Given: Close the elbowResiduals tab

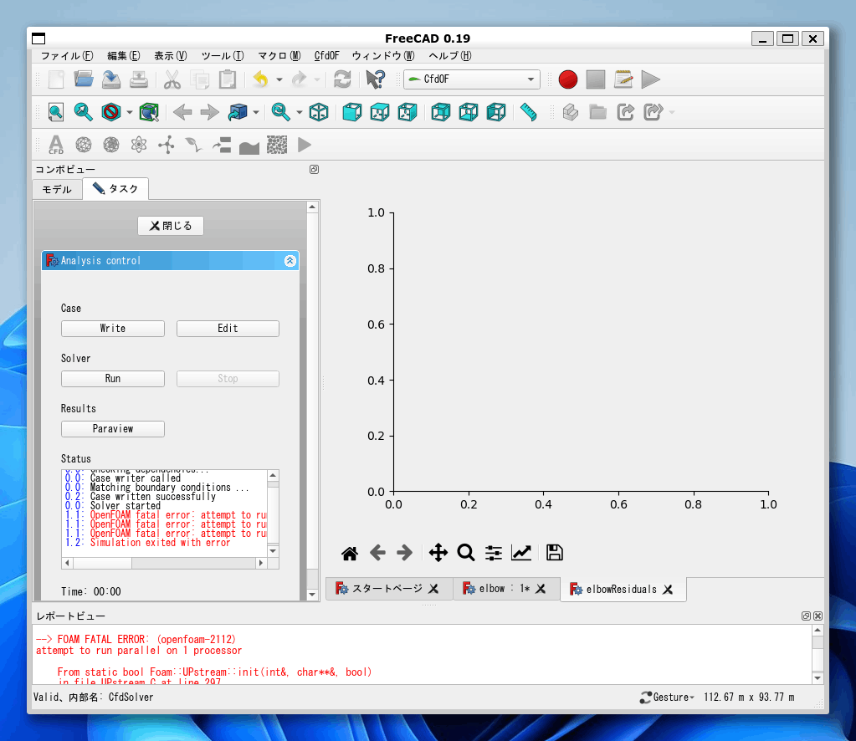Looking at the screenshot, I should (667, 590).
